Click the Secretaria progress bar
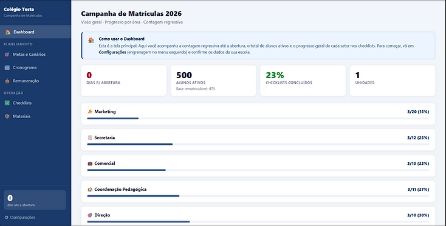 point(258,144)
